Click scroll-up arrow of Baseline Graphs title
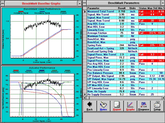This screenshot has height=123, width=165. pyautogui.click(x=80, y=3)
